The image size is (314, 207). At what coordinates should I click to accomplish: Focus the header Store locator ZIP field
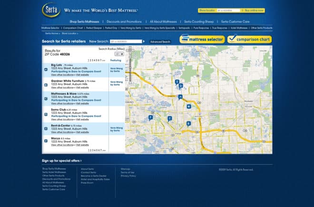pos(228,10)
